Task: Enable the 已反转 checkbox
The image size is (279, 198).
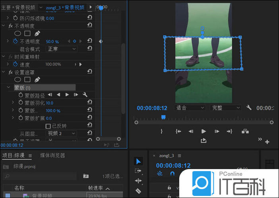Action: click(48, 126)
